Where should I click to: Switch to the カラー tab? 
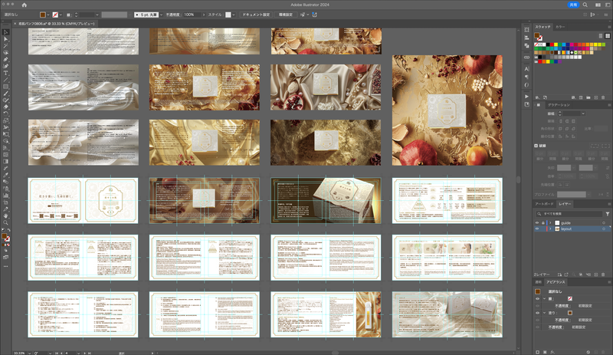pyautogui.click(x=561, y=27)
